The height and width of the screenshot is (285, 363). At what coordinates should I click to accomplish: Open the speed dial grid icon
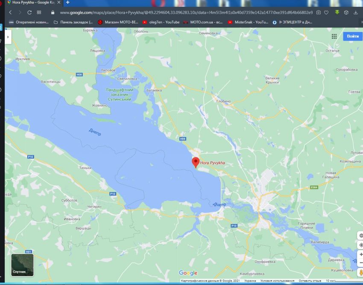[x=39, y=12]
